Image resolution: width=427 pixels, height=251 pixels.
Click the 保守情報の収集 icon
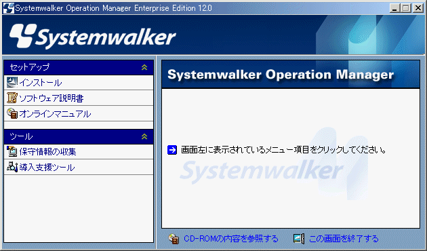pyautogui.click(x=12, y=151)
